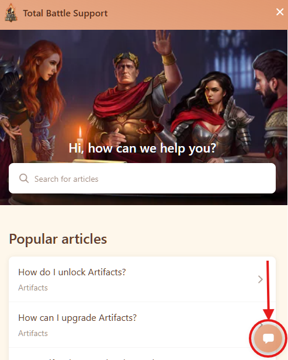
Task: Click Artifacts category under unlock article
Action: click(x=33, y=288)
